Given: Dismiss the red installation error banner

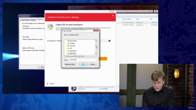Looking at the screenshot, I should (113, 16).
